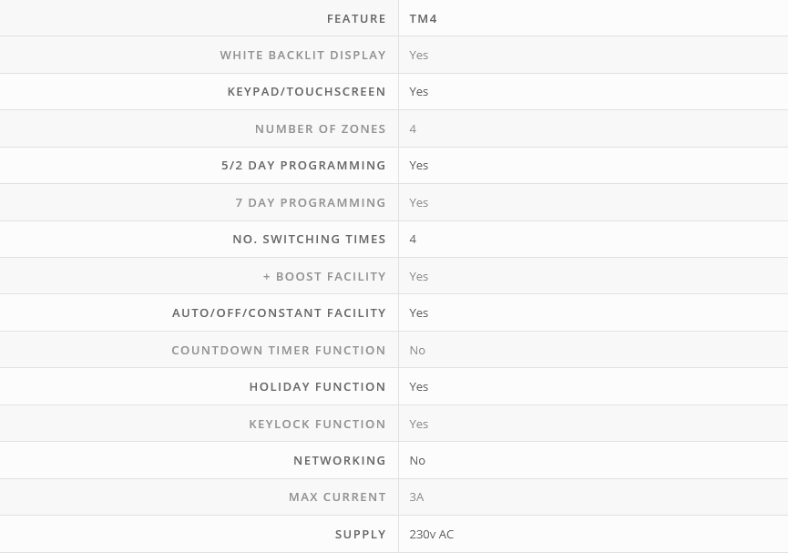Viewport: 788px width, 553px height.
Task: Click the 230v AC supply value
Action: [x=431, y=534]
